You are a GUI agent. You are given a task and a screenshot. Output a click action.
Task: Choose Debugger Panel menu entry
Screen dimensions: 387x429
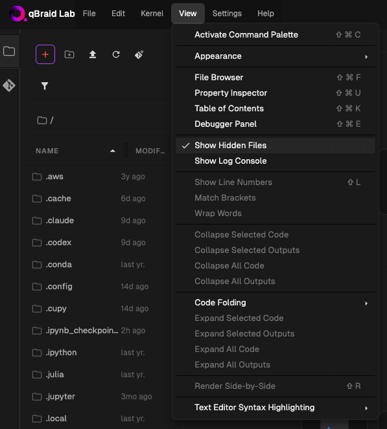click(x=275, y=124)
